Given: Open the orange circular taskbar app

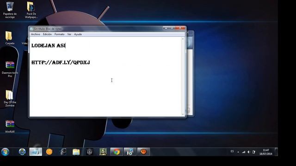Looking at the screenshot, I should (49, 152).
